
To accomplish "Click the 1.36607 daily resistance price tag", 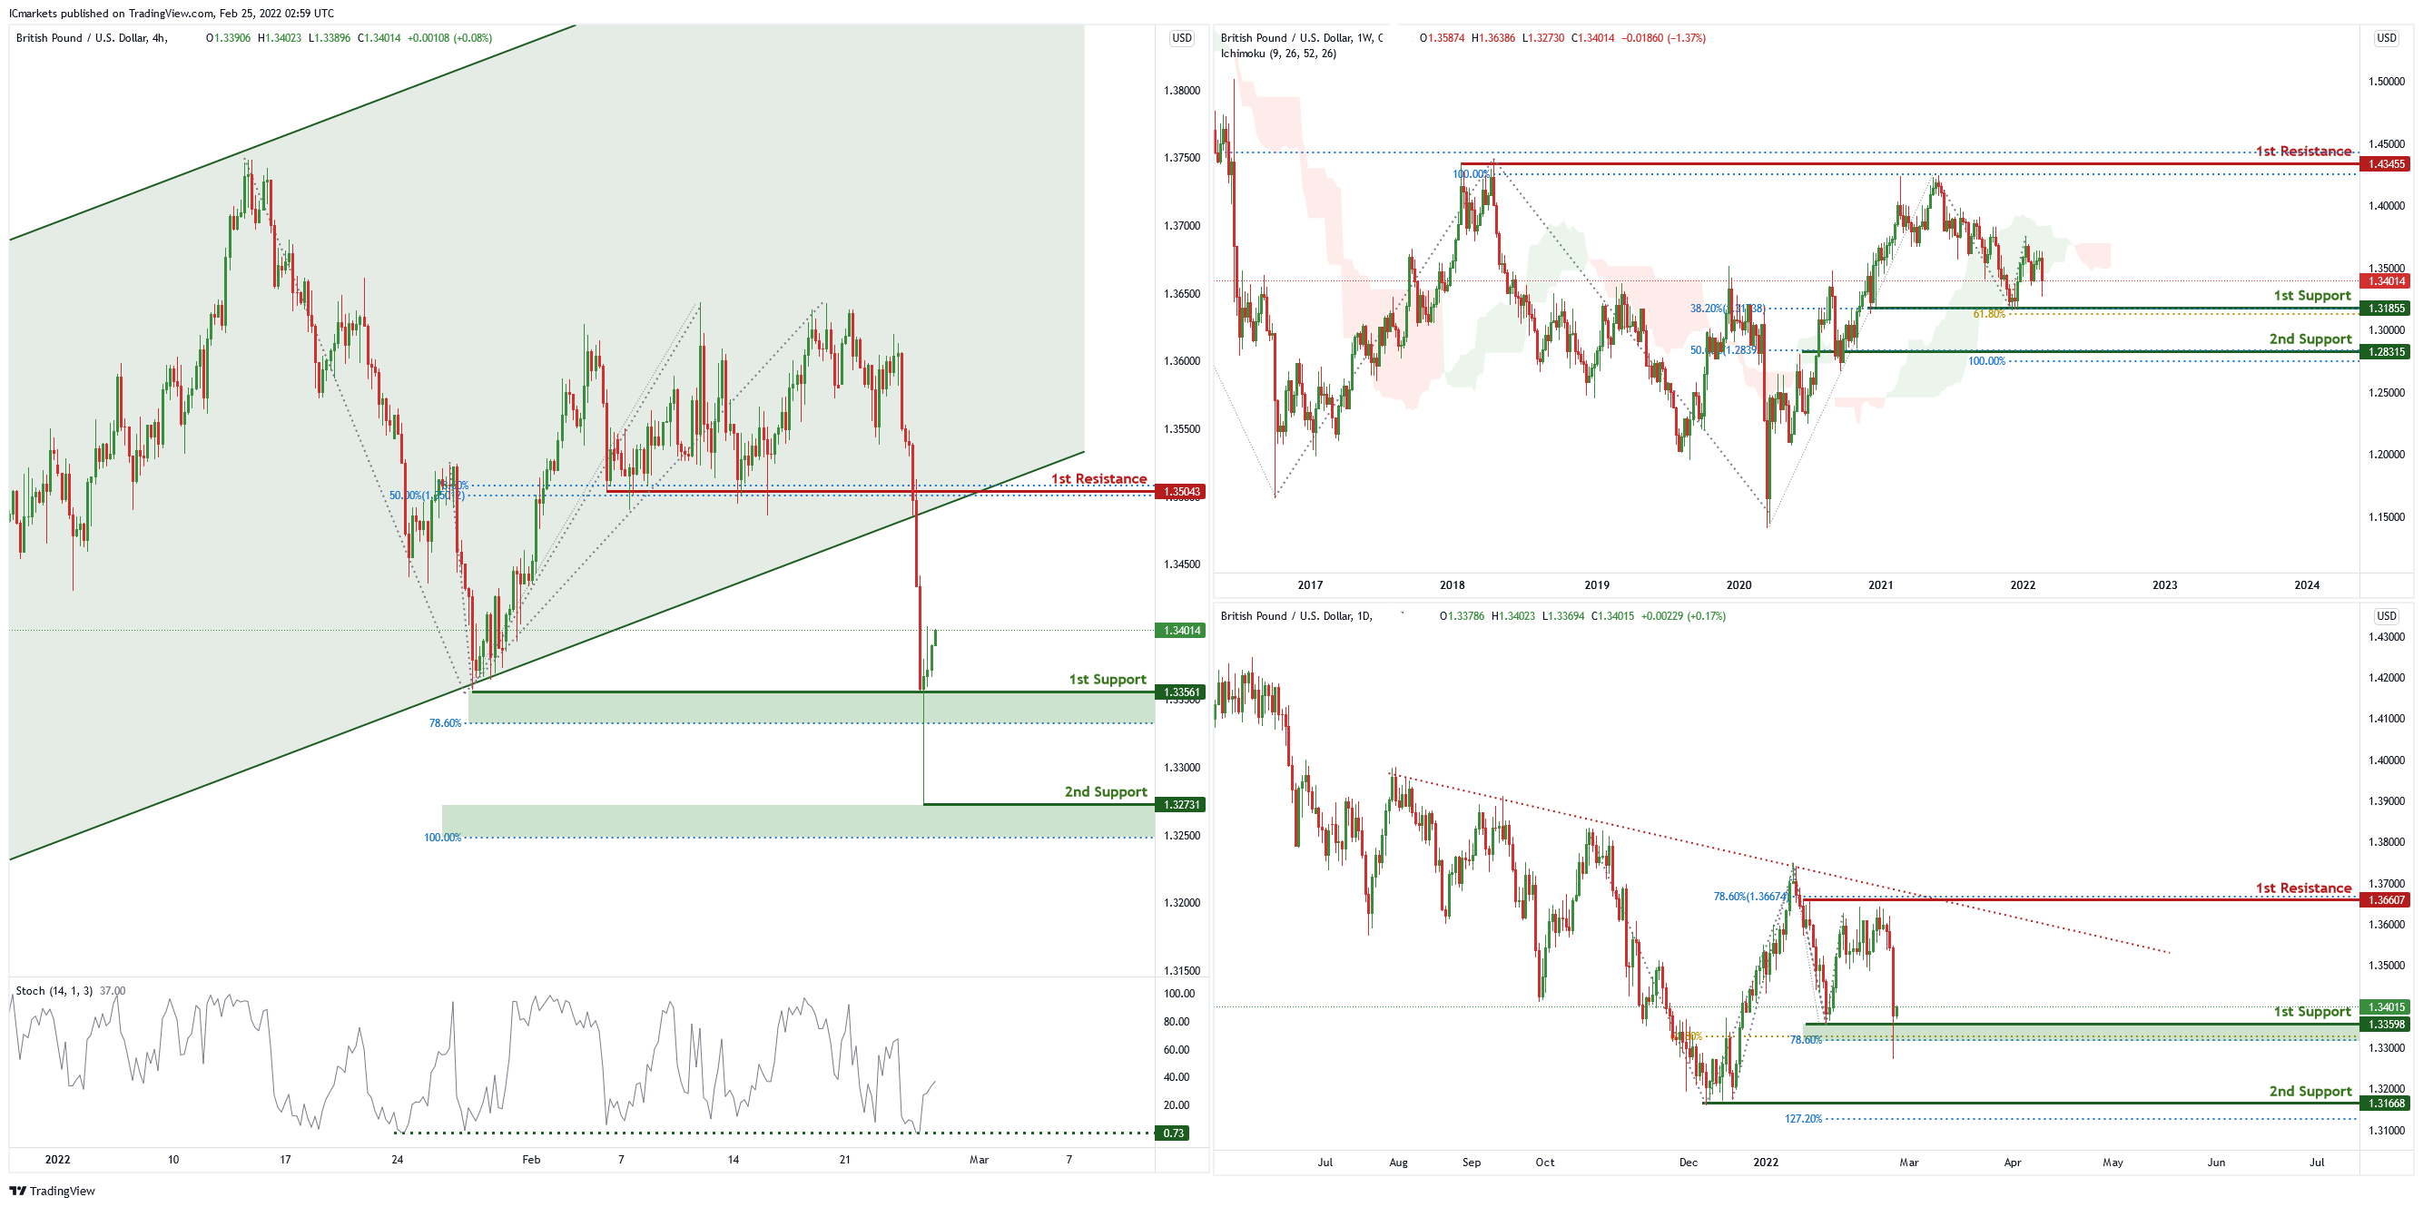I will (x=2386, y=899).
